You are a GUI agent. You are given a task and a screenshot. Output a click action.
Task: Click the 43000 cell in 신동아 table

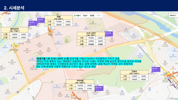144,76
